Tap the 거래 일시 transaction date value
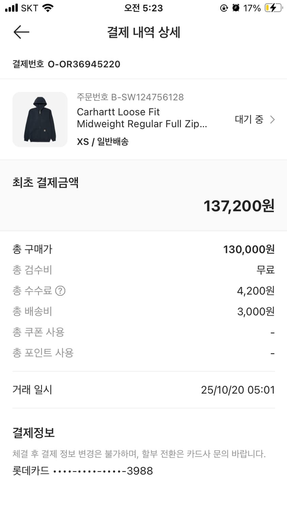This screenshot has width=287, height=512. (238, 390)
